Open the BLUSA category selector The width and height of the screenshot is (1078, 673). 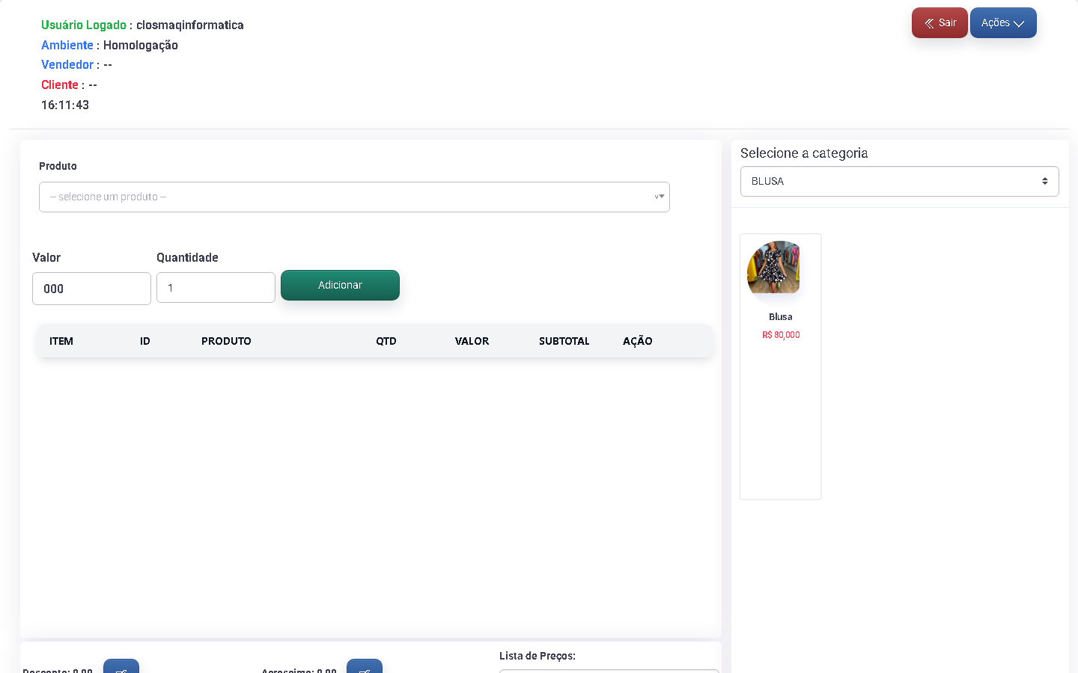pyautogui.click(x=899, y=182)
